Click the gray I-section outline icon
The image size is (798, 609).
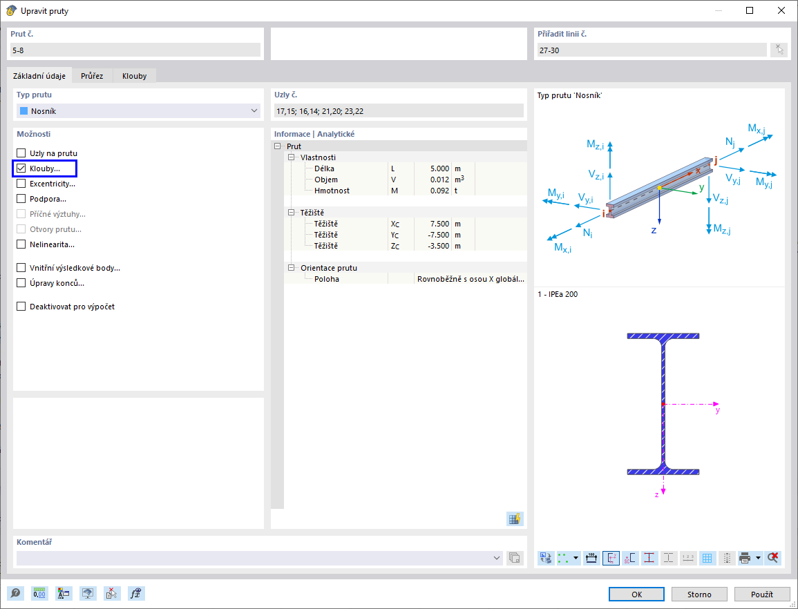pyautogui.click(x=668, y=558)
